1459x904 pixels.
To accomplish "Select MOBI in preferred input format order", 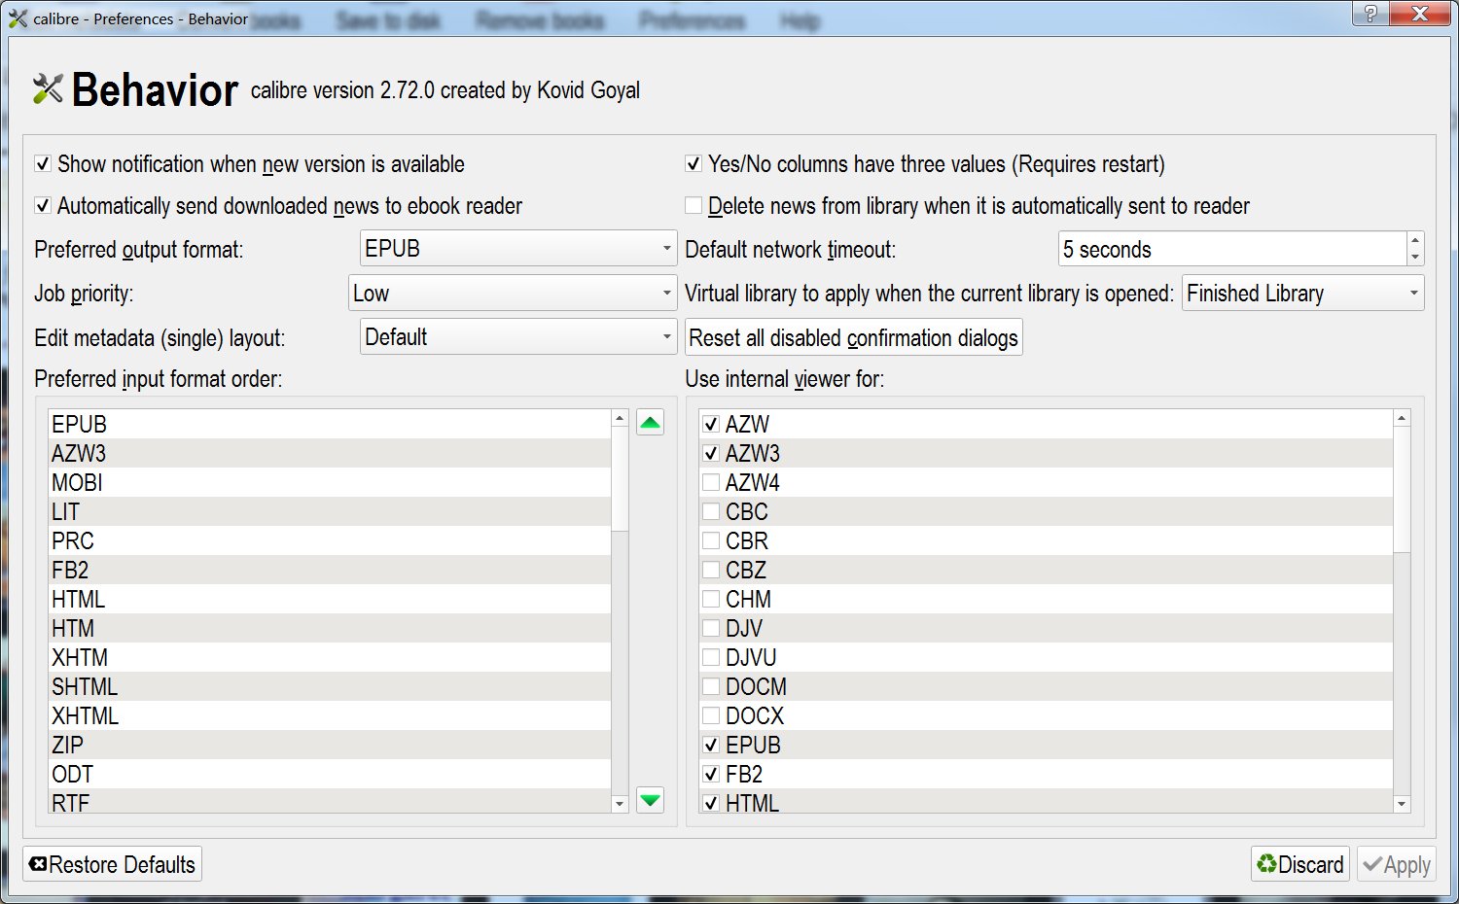I will click(330, 482).
